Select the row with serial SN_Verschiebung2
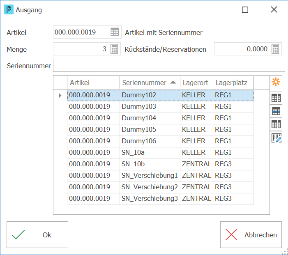The image size is (288, 255). click(160, 187)
